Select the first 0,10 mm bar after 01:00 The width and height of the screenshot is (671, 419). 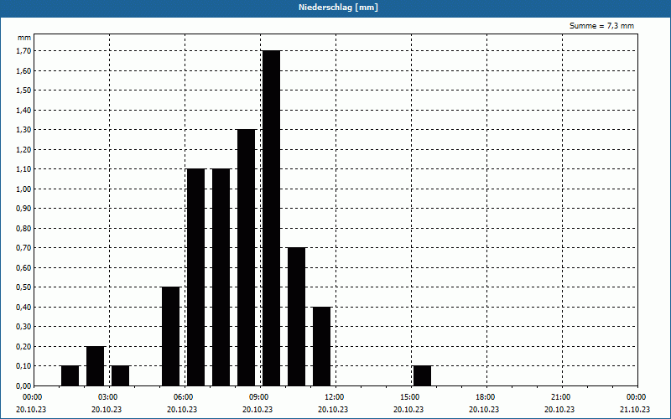tap(70, 375)
